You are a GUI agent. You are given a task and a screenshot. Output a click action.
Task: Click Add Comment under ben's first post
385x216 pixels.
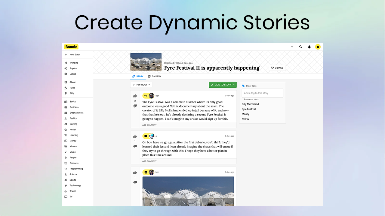point(149,125)
